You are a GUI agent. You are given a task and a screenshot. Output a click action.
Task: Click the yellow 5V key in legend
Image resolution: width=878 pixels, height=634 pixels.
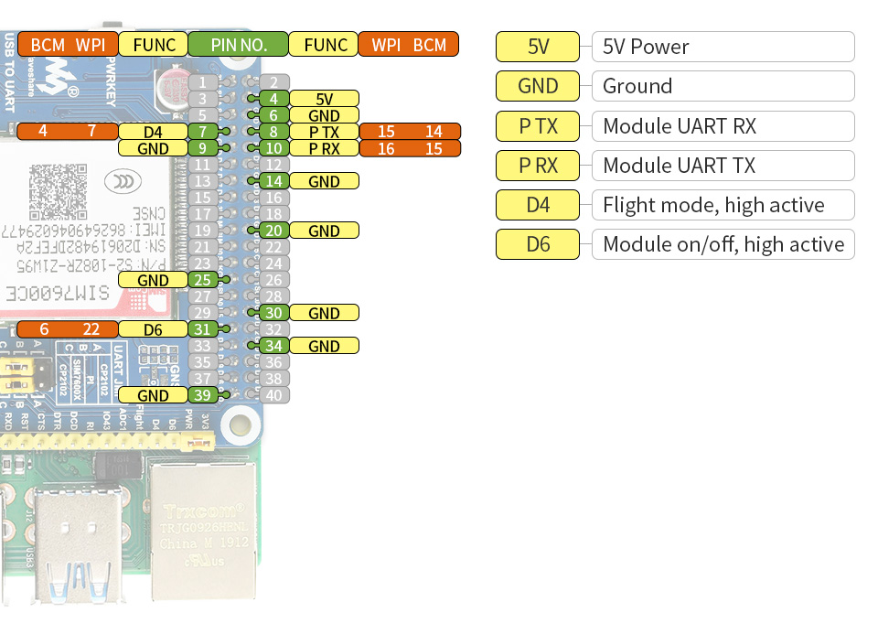coord(538,47)
